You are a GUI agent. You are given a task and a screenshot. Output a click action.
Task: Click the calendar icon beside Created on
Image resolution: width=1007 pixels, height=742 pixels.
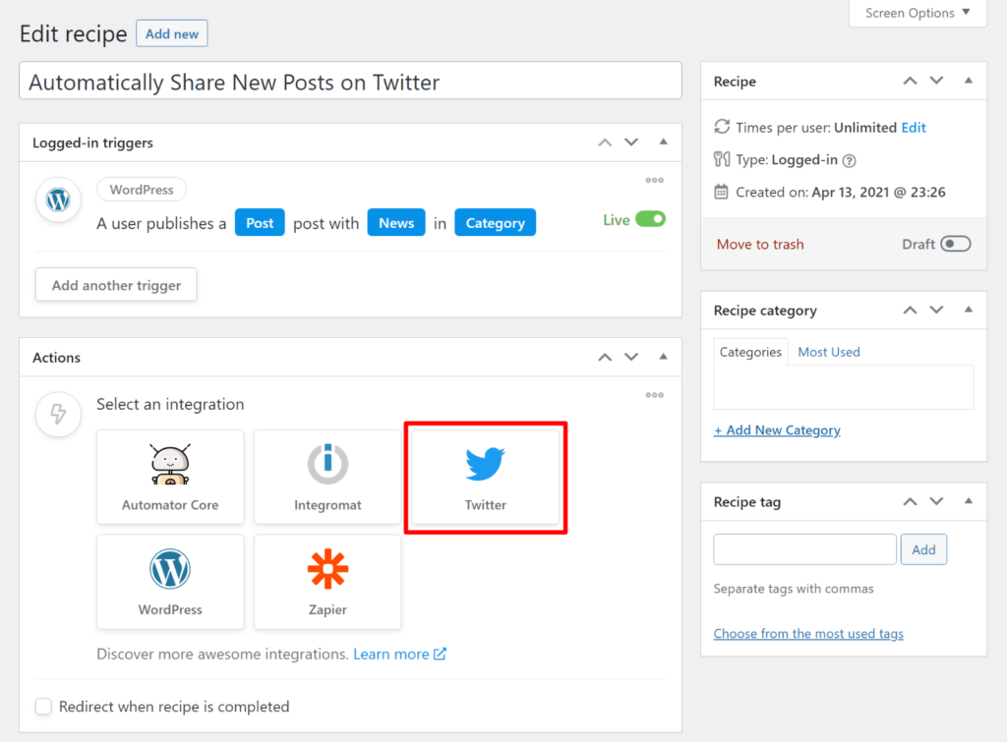(x=721, y=192)
